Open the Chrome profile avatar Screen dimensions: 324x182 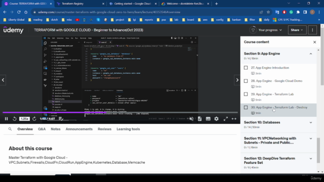[x=312, y=12]
